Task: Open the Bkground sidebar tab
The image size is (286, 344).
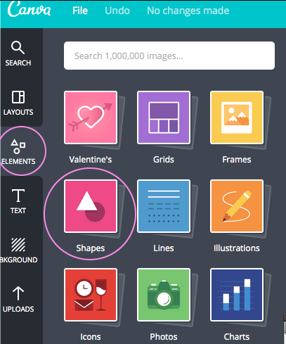Action: (x=18, y=250)
